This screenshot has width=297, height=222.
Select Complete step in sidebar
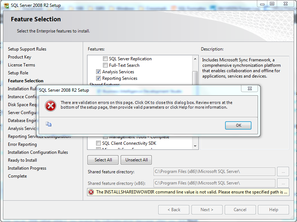click(17, 176)
